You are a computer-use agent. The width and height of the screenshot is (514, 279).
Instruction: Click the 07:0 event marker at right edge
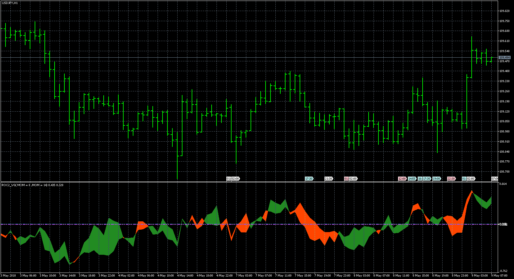[x=494, y=179]
